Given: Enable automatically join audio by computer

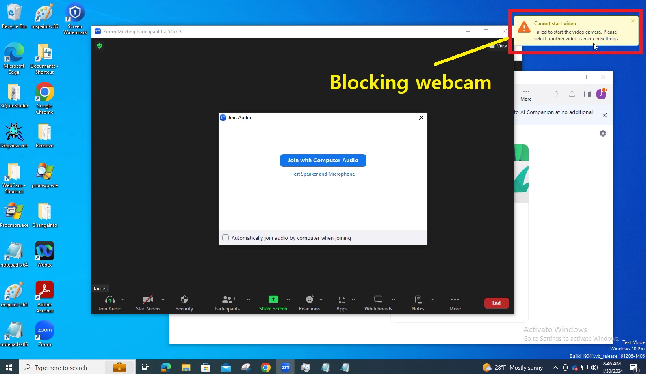Looking at the screenshot, I should click(x=225, y=238).
